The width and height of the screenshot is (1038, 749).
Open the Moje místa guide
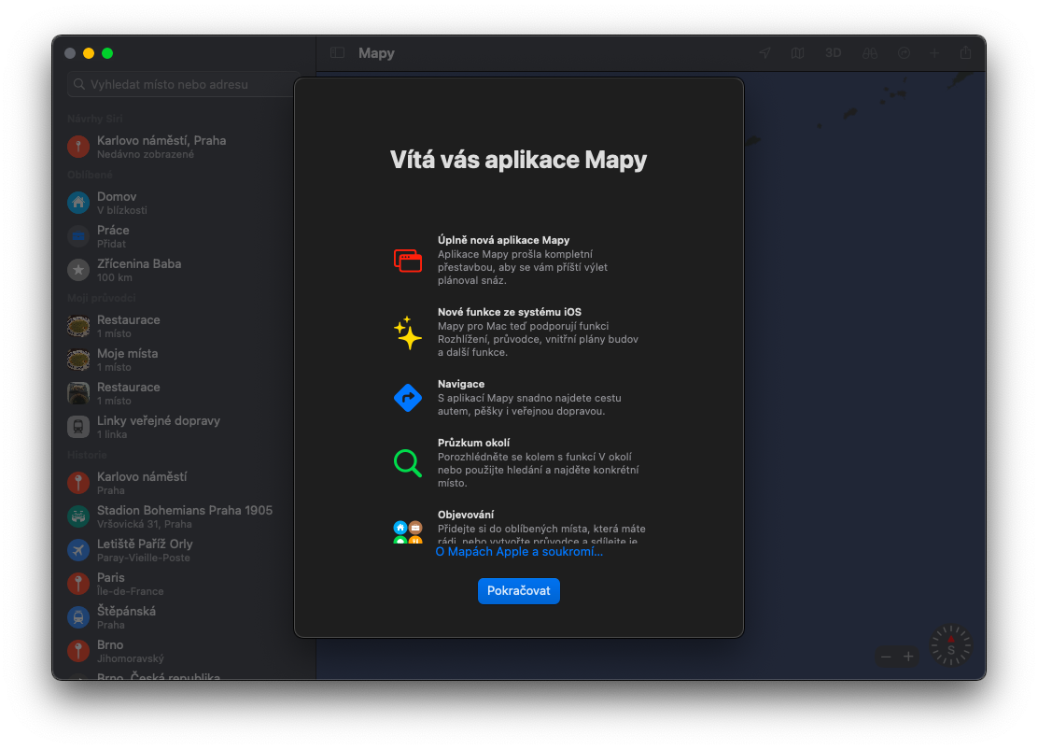(183, 360)
